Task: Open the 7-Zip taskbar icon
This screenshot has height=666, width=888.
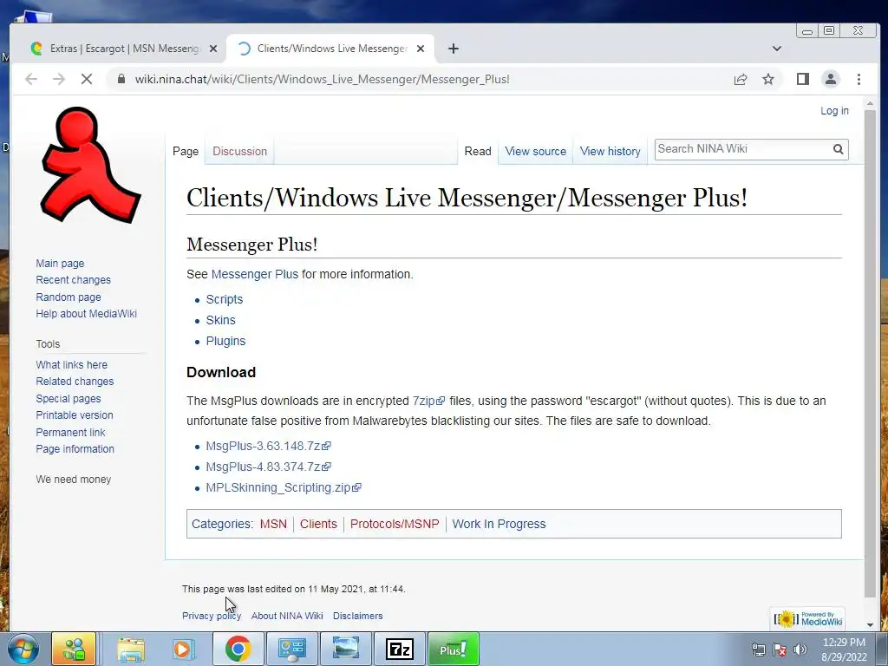Action: (x=399, y=649)
